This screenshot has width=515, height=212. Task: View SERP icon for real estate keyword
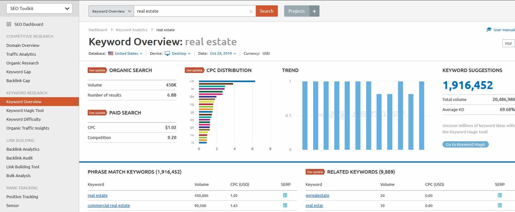pos(285,195)
